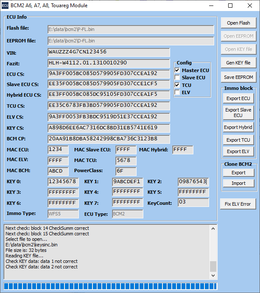Import a BCM2 clone

(238, 183)
